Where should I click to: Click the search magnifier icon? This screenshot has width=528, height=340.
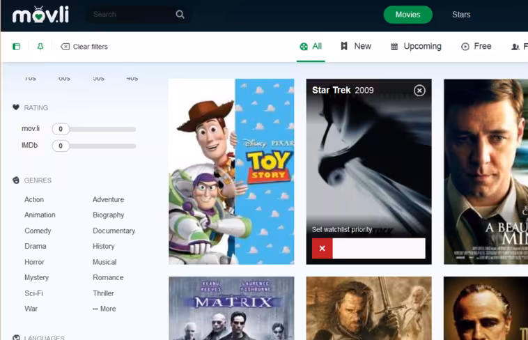tap(180, 15)
